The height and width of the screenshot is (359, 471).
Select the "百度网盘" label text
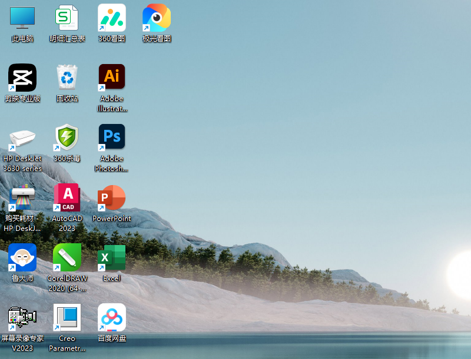112,338
